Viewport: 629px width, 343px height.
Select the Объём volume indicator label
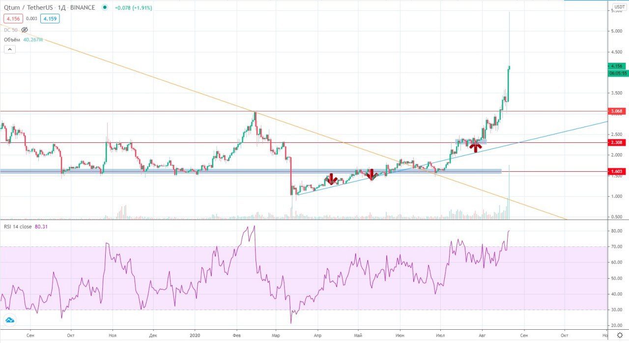pos(12,40)
